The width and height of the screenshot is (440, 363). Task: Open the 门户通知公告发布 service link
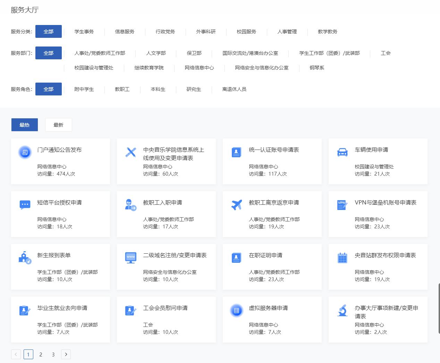(x=59, y=150)
